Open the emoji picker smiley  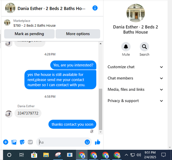87,142
